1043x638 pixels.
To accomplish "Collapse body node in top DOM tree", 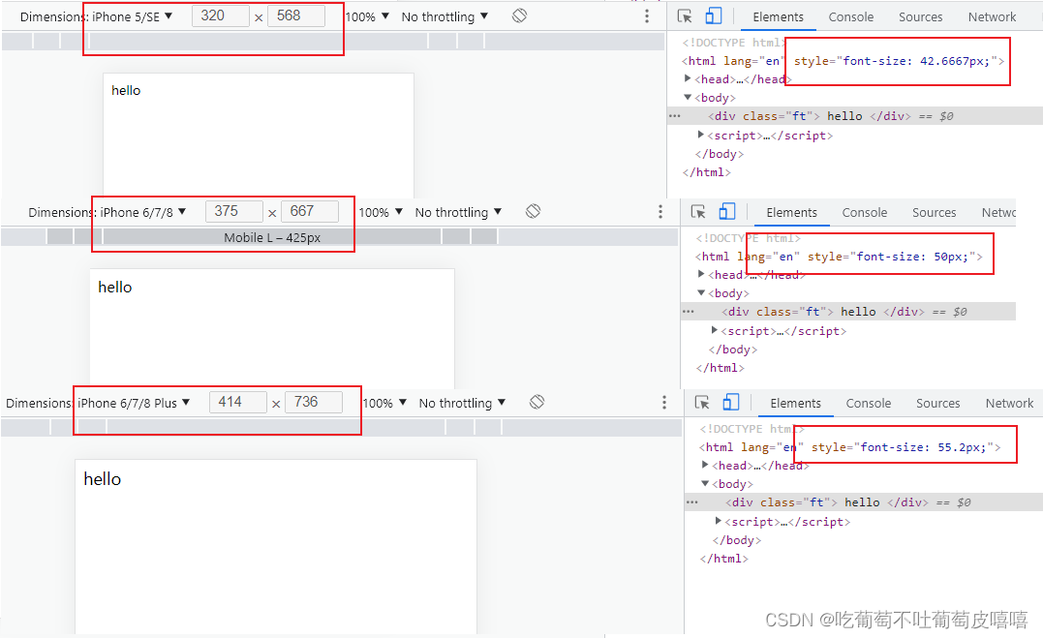I will click(688, 97).
